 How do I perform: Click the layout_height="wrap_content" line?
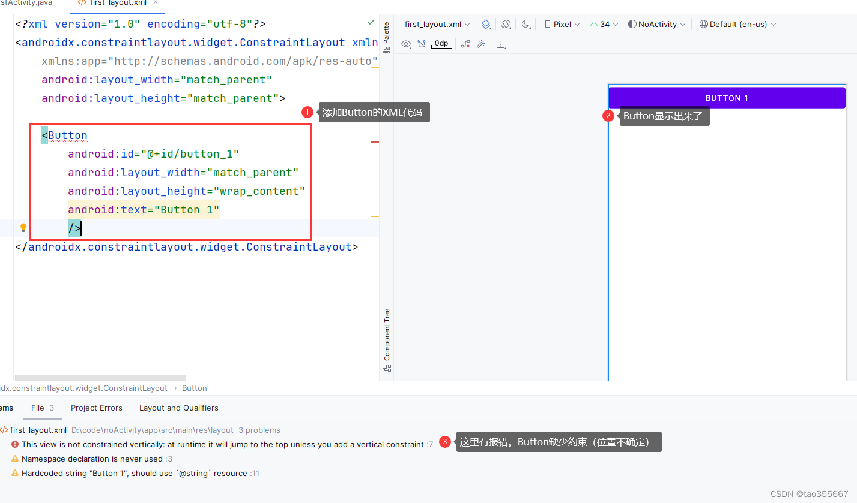187,191
